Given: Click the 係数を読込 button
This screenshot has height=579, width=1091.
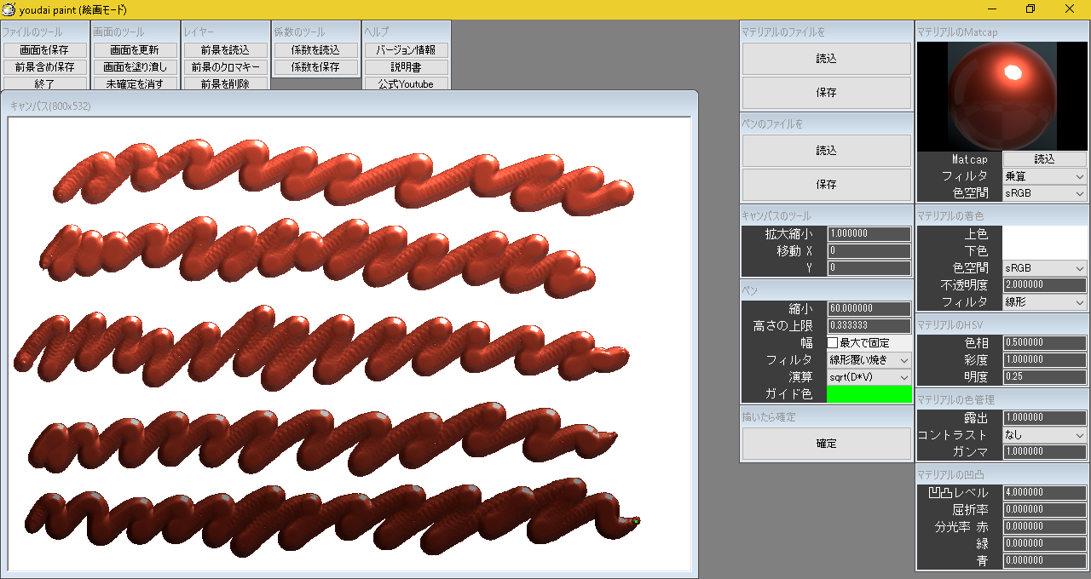Looking at the screenshot, I should coord(315,50).
